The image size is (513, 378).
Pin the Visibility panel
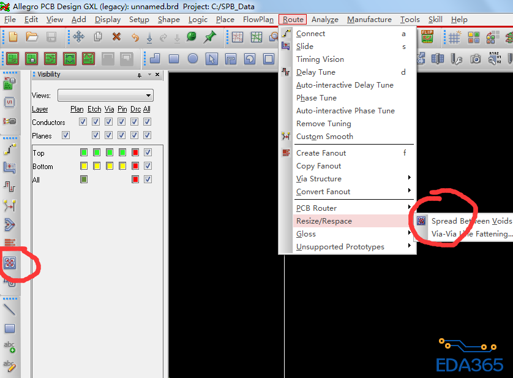[140, 75]
